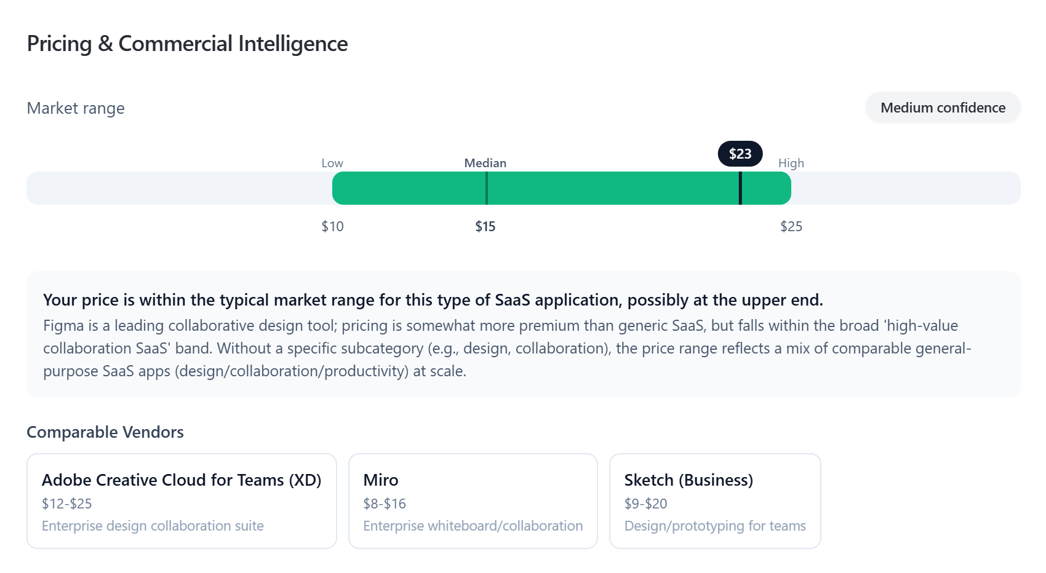Viewport: 1046px width, 573px height.
Task: Click the $10 low price value
Action: point(332,226)
